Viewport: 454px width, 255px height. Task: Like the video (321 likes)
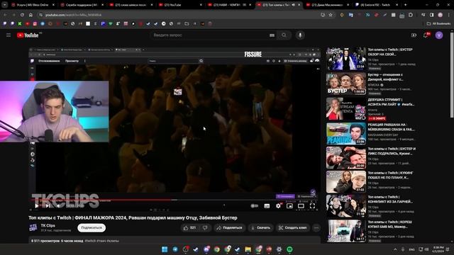190,228
